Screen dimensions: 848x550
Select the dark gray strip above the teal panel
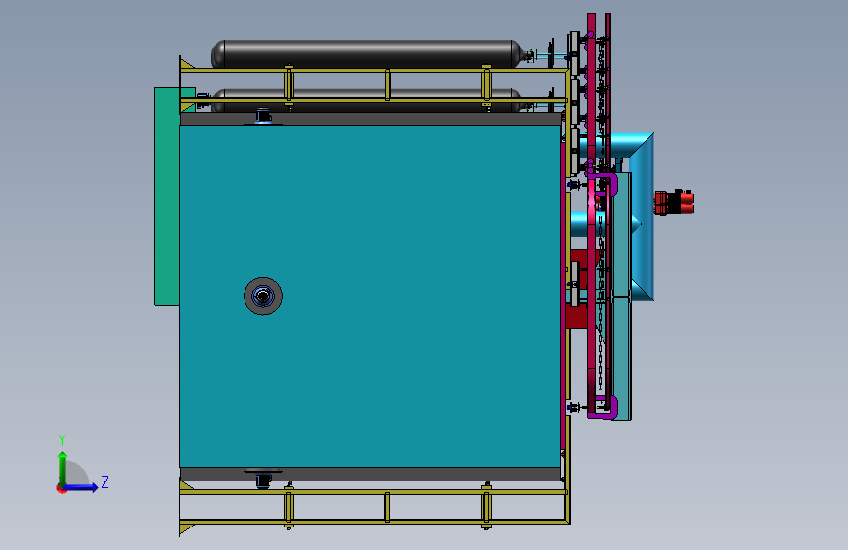pos(370,119)
